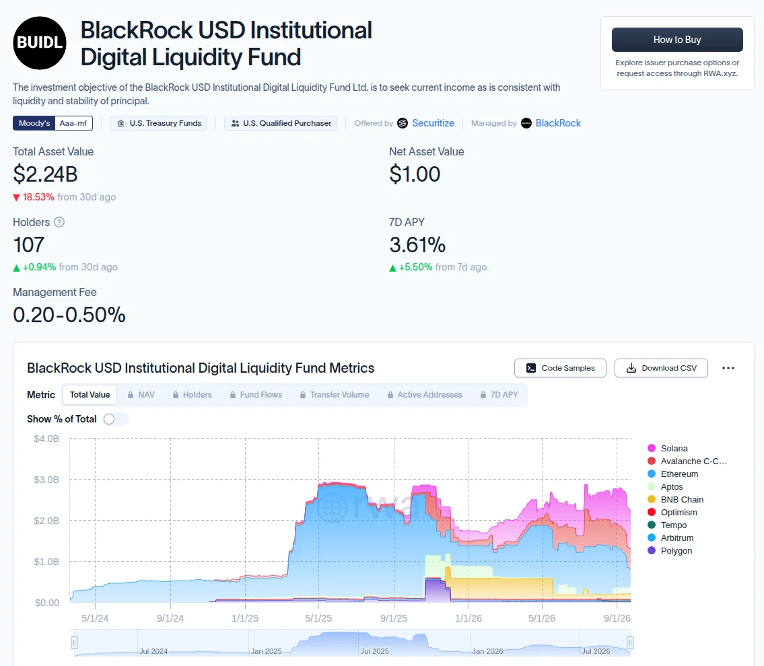Click the +0.94% from 30d ago change
Viewport: 764px width, 666px height.
65,267
